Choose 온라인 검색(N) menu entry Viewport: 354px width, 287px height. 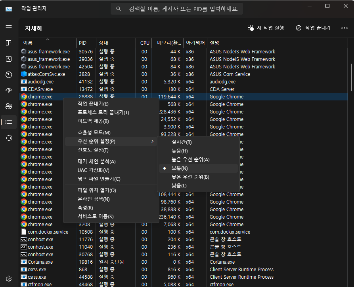(x=111, y=199)
